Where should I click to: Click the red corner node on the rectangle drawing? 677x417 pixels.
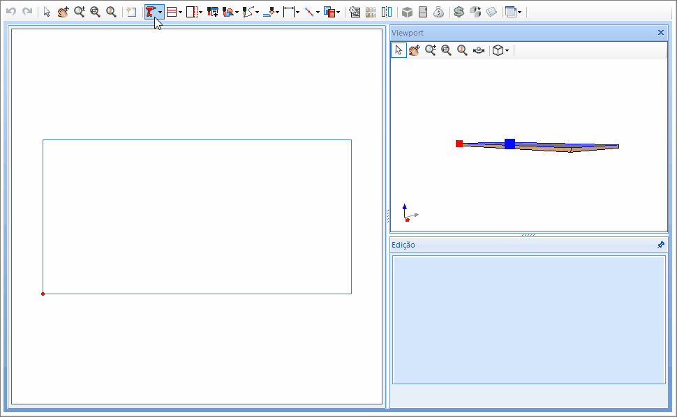click(x=43, y=293)
